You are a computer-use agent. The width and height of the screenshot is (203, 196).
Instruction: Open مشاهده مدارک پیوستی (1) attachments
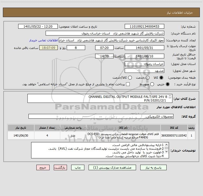[112, 167]
